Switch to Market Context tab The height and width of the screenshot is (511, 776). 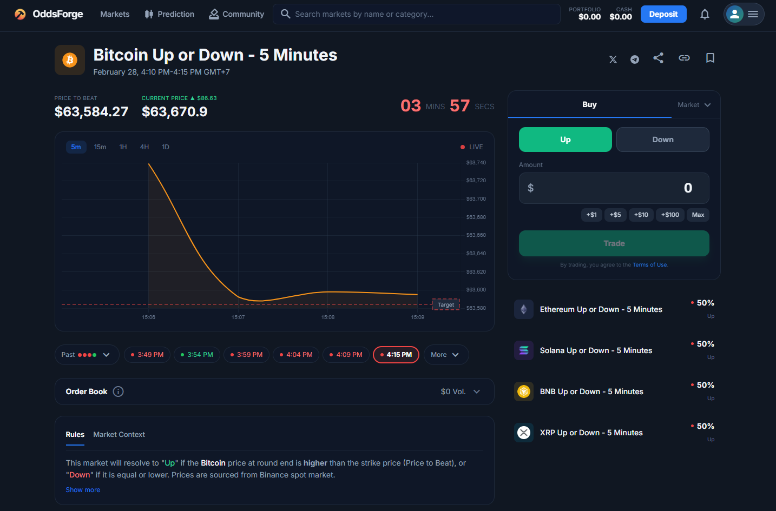coord(119,434)
